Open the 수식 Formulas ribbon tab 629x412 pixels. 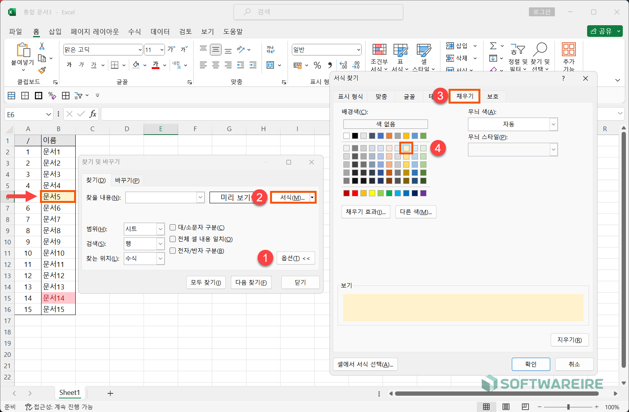(135, 31)
